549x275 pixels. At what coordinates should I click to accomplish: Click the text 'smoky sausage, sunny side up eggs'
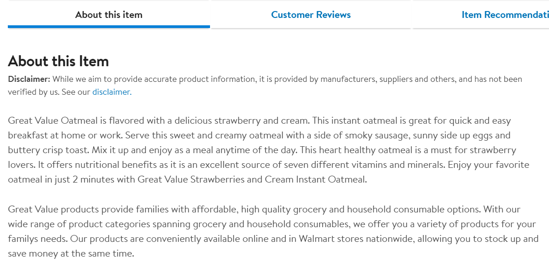[x=418, y=135]
